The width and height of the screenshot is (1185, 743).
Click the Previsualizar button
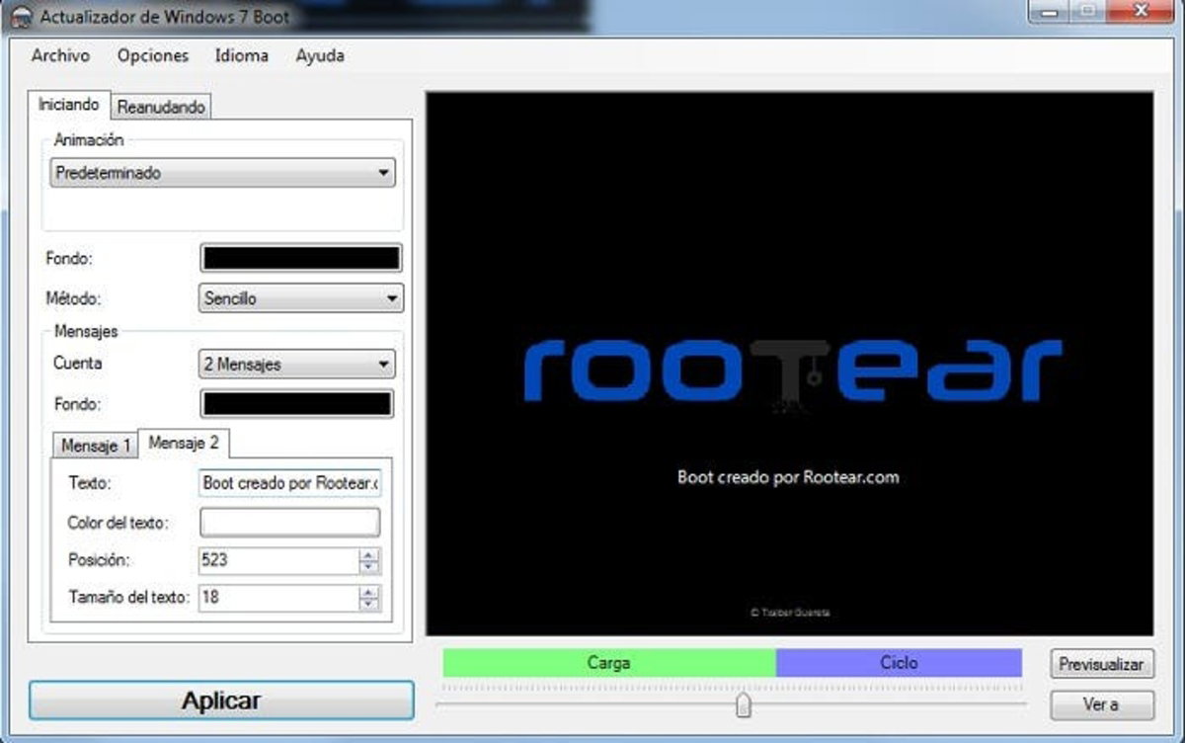click(1101, 664)
